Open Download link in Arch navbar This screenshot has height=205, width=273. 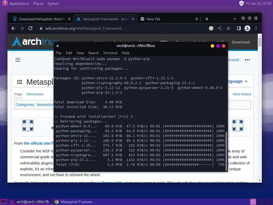(241, 42)
